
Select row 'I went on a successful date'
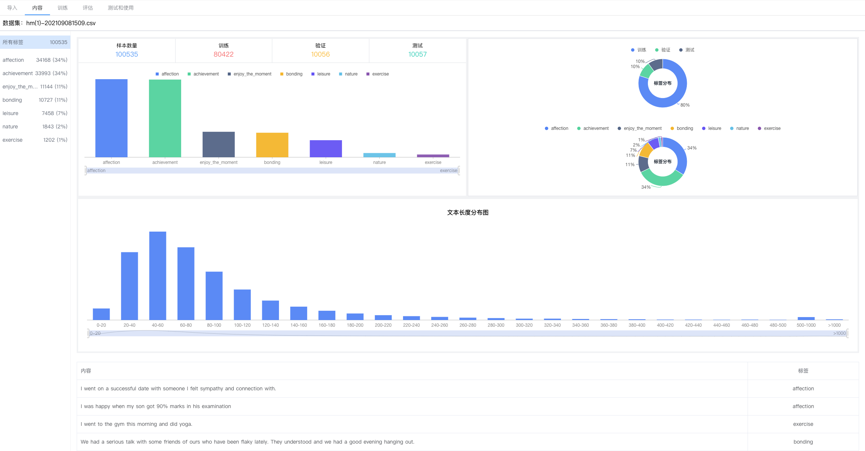(468, 388)
